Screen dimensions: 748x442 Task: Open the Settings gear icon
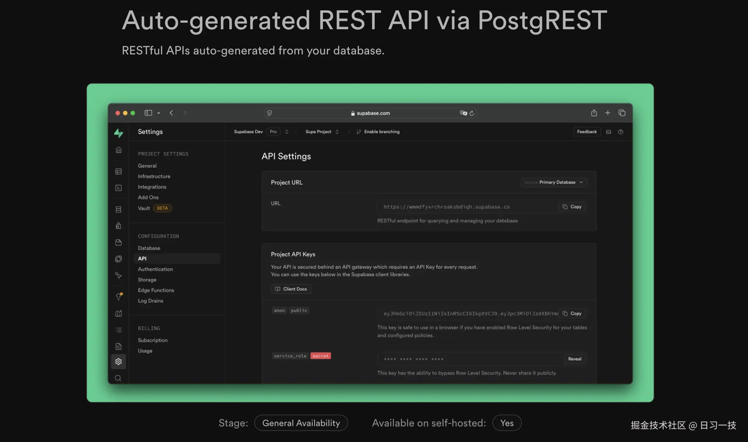pos(118,362)
